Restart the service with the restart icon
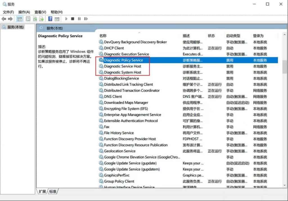The width and height of the screenshot is (288, 201). (86, 19)
